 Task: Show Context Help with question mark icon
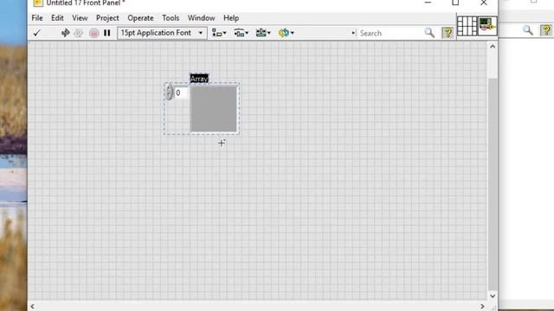(448, 33)
